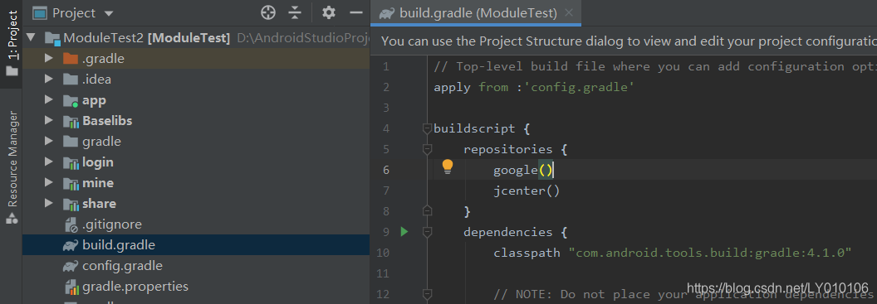
Task: Click the locate/select opened file target icon
Action: [268, 12]
